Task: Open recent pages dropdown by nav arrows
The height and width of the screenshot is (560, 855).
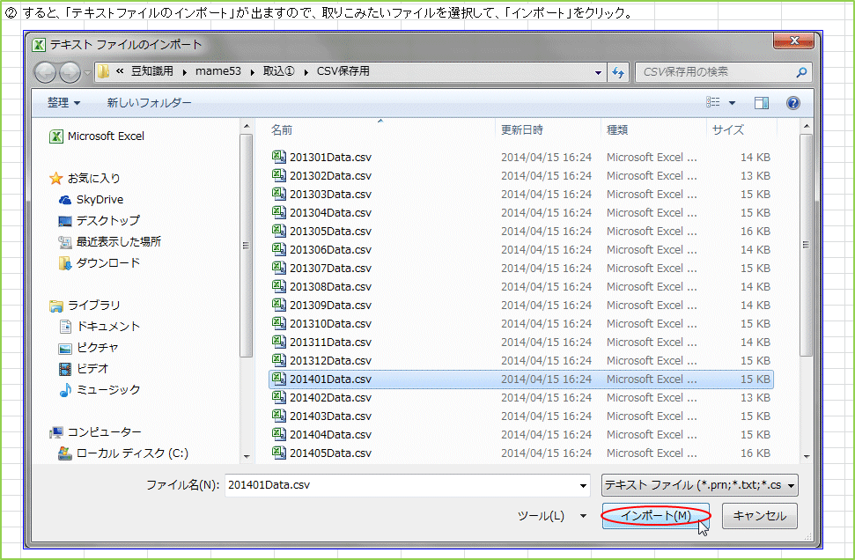Action: 87,72
